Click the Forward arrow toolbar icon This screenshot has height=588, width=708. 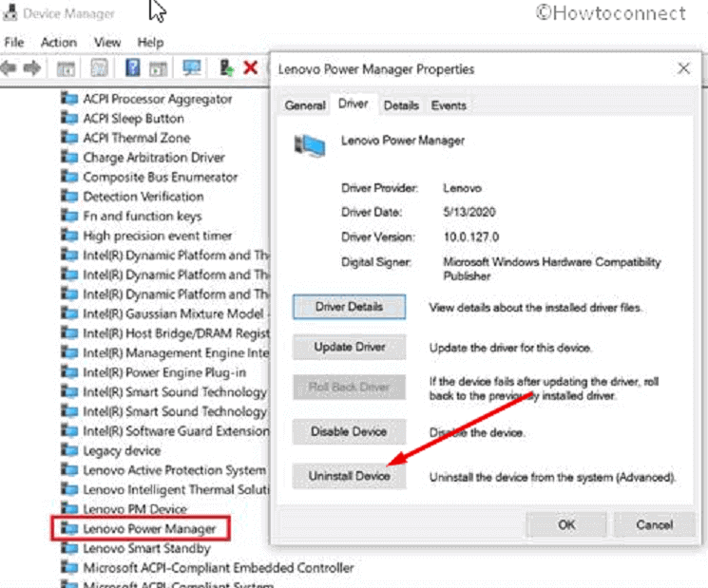tap(31, 68)
